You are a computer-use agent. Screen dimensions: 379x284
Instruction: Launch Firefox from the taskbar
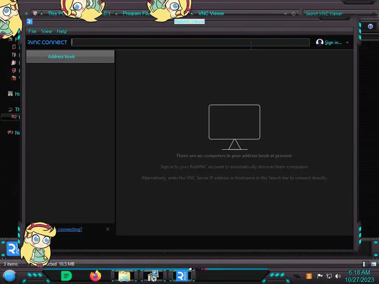pyautogui.click(x=95, y=276)
